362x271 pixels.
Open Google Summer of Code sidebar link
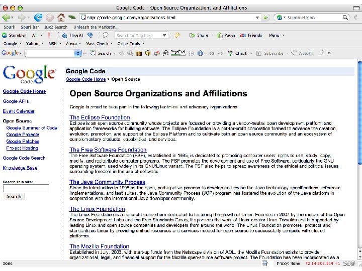click(x=32, y=128)
